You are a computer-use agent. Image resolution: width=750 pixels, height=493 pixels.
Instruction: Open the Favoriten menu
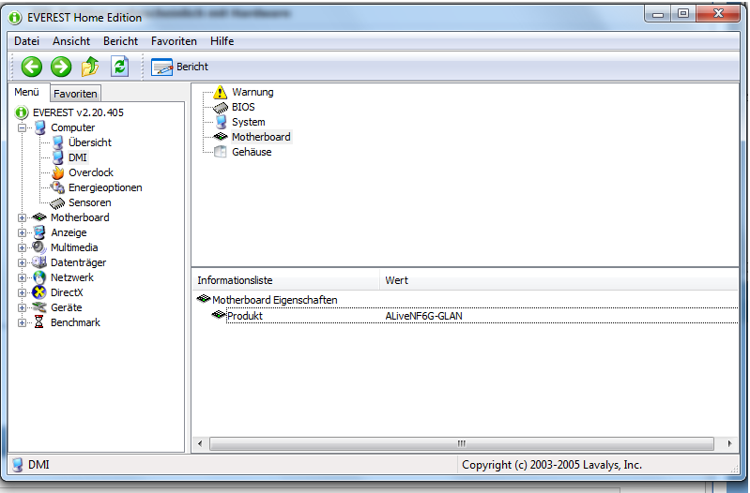click(174, 41)
